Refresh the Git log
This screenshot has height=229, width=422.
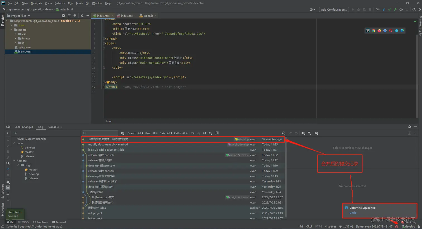(193, 133)
